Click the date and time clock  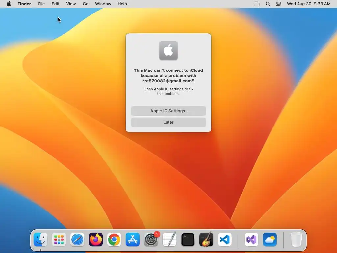point(309,4)
